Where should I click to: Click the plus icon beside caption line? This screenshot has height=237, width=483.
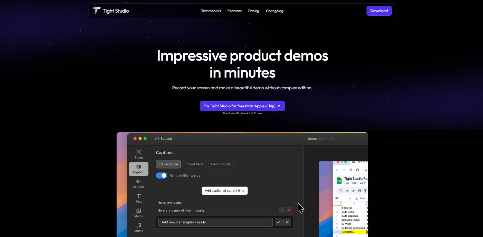click(282, 210)
